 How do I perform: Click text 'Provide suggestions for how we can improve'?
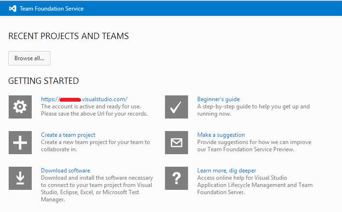pyautogui.click(x=254, y=142)
